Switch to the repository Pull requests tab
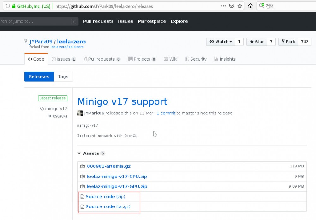Screen dimensions: 316x220 coord(102,59)
